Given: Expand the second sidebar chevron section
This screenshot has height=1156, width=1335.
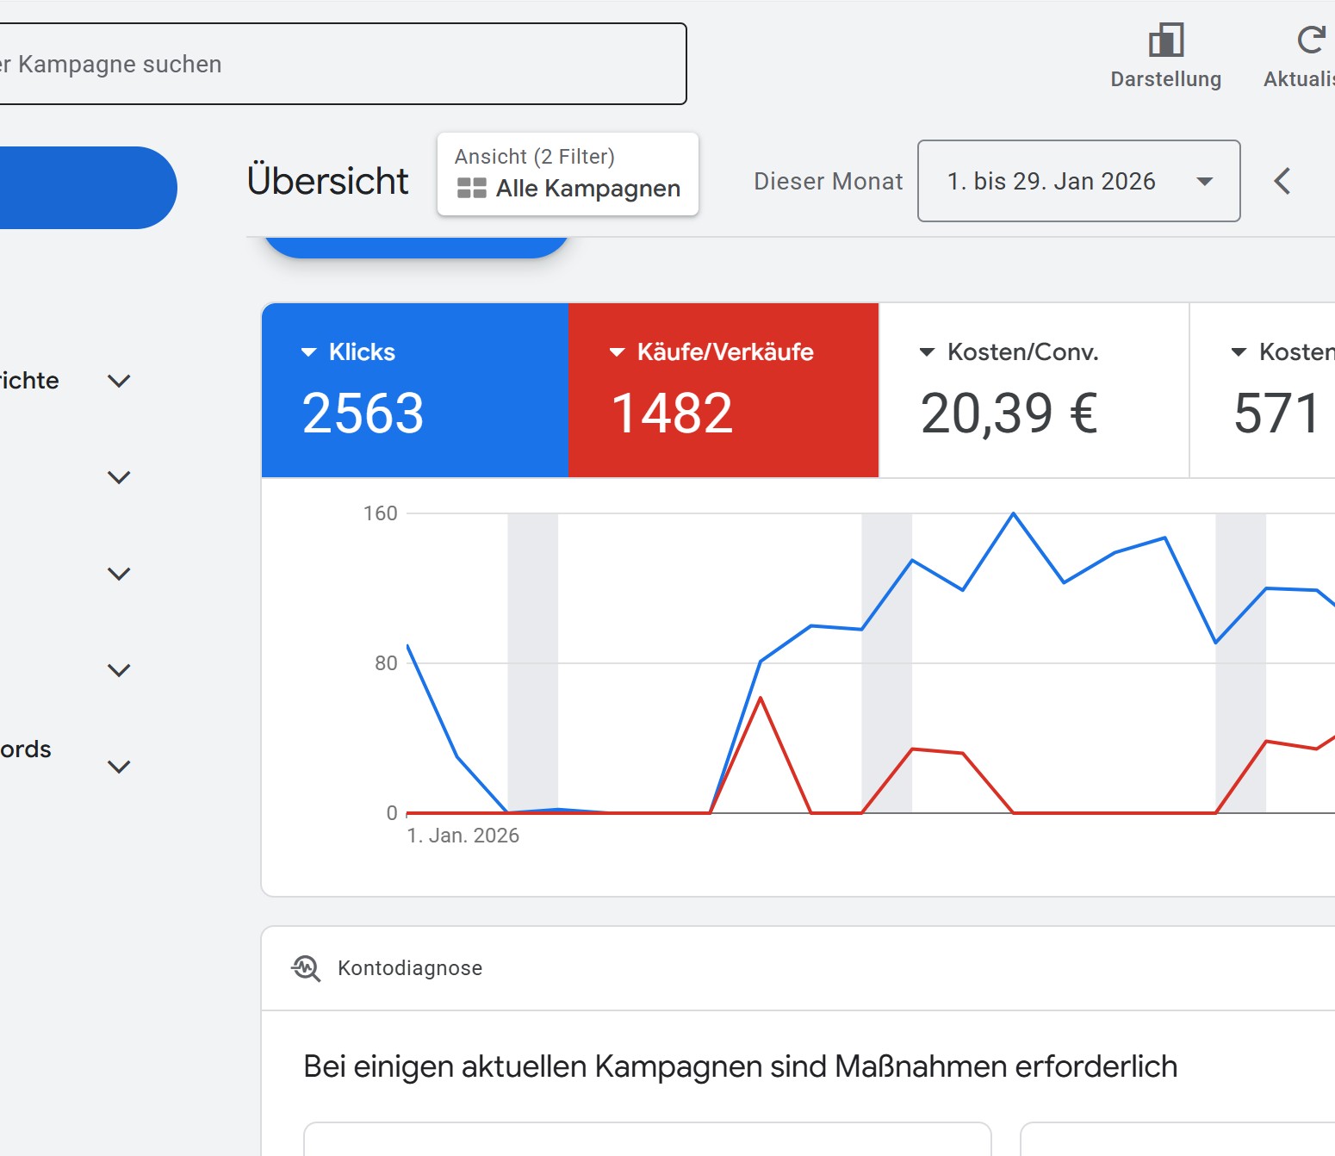Looking at the screenshot, I should [119, 477].
